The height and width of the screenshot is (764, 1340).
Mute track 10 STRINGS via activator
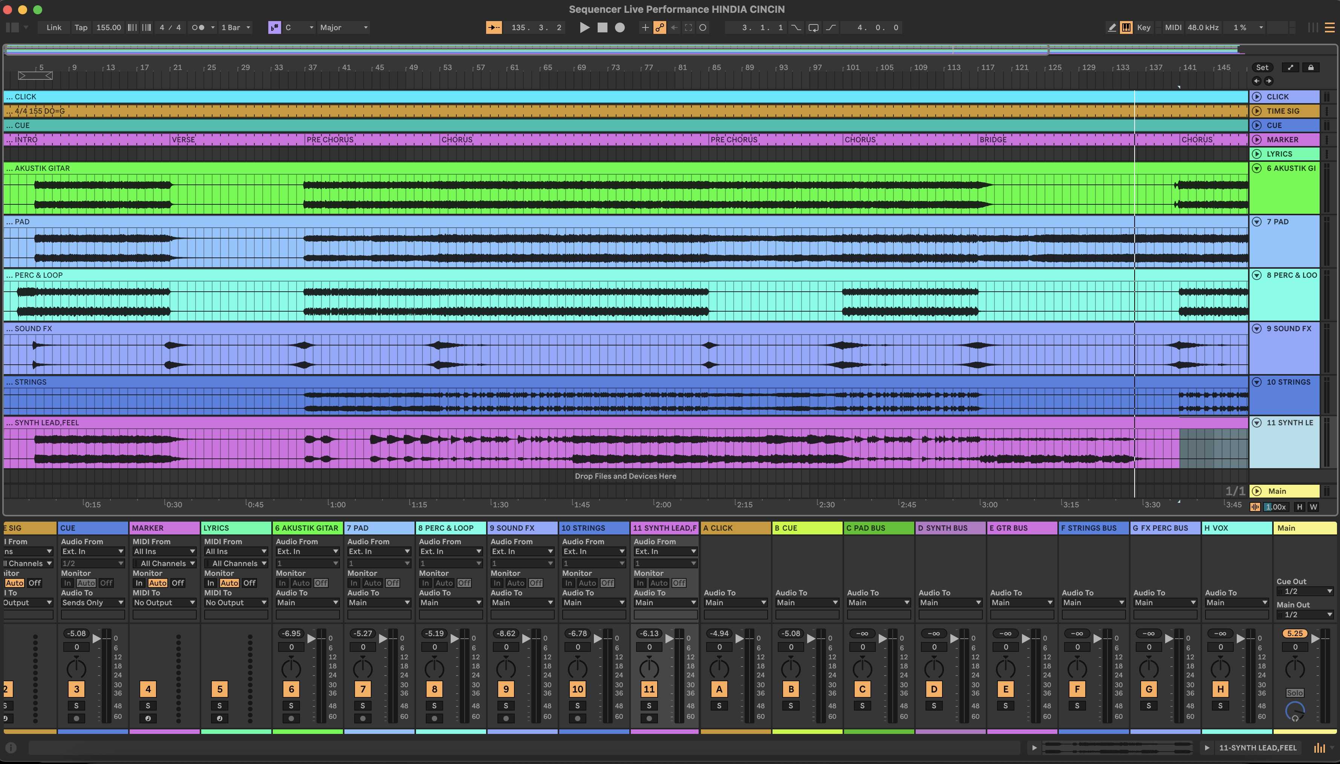coord(577,689)
